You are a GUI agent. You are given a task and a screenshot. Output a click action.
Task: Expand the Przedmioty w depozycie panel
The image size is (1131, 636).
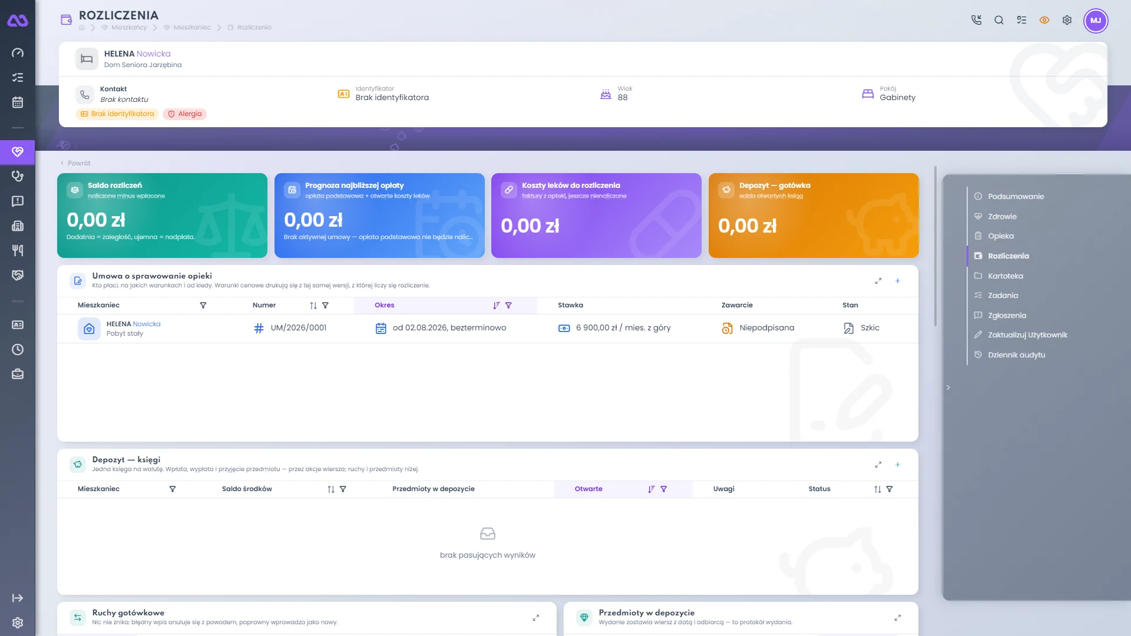pos(898,618)
